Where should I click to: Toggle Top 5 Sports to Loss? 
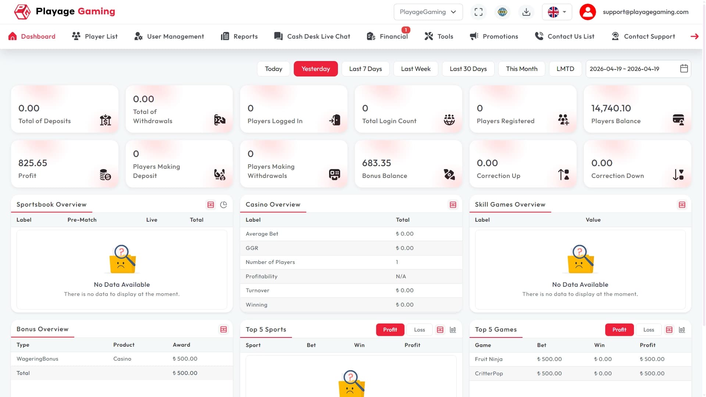(420, 330)
